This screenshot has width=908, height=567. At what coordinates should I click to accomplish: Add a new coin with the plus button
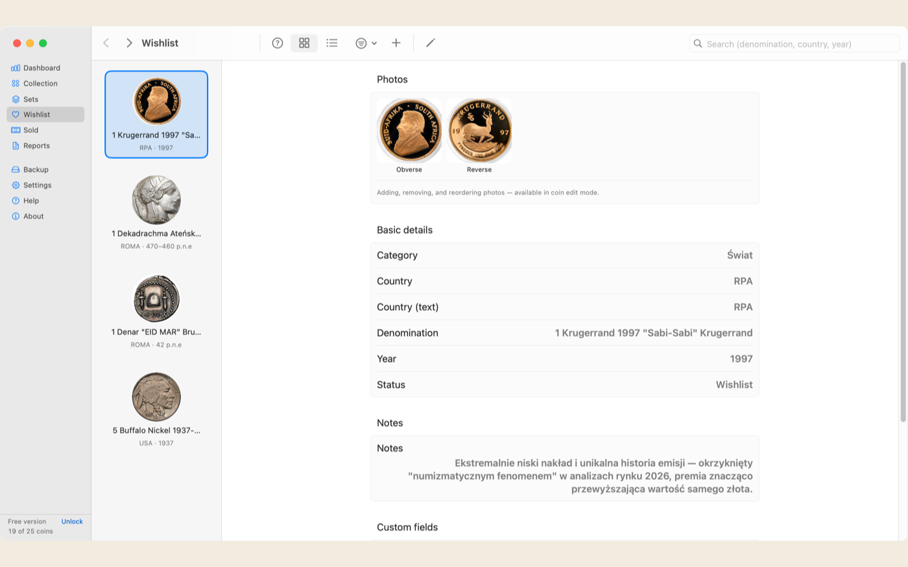tap(396, 43)
